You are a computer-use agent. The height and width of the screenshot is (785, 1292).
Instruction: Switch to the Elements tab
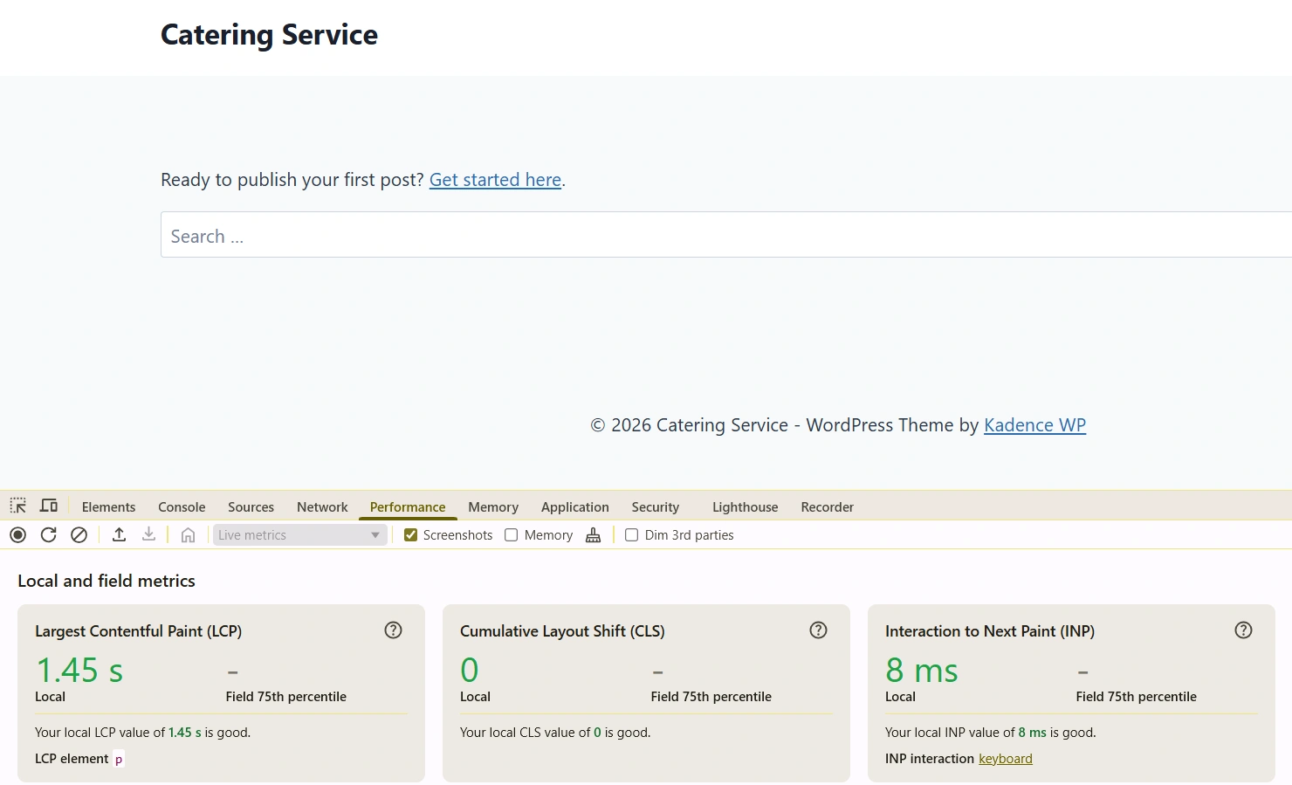click(x=108, y=506)
